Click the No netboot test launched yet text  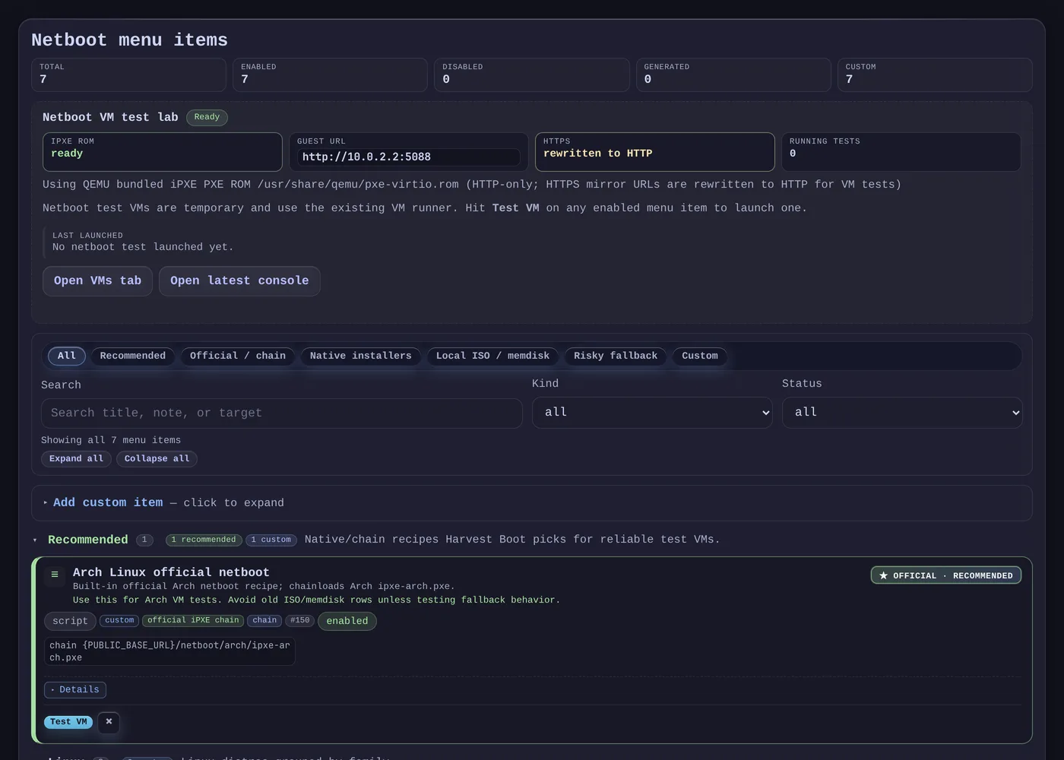point(143,247)
